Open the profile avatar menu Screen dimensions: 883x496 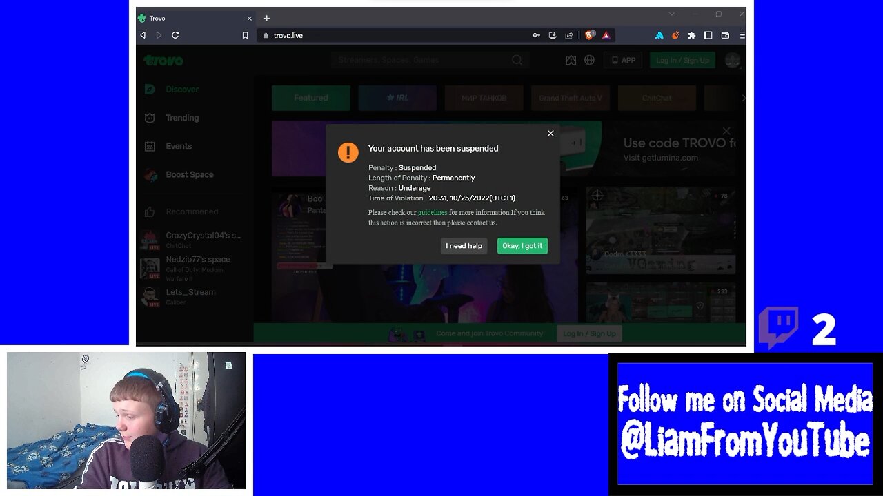click(733, 60)
